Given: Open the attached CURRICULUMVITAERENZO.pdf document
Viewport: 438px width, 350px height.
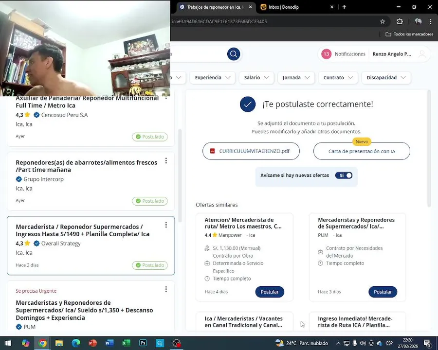Looking at the screenshot, I should [251, 151].
